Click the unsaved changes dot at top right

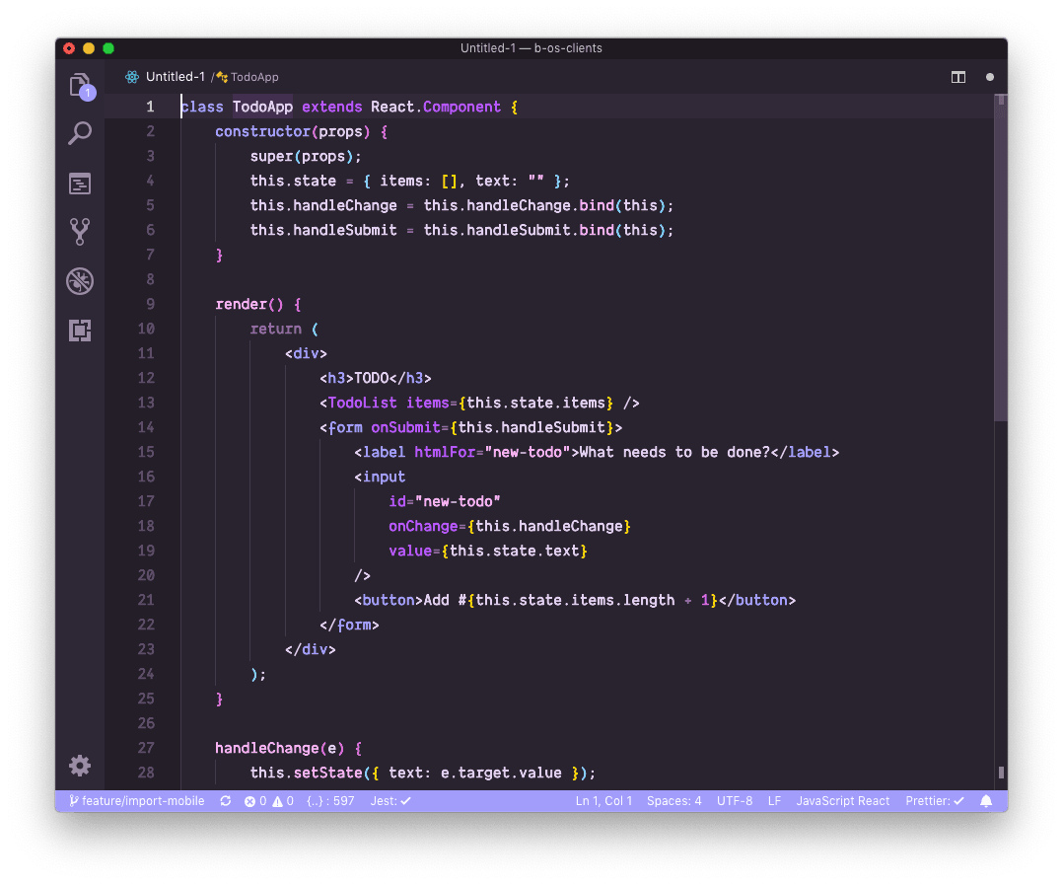point(990,77)
